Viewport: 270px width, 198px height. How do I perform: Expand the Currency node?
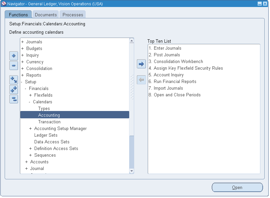[x=22, y=62]
